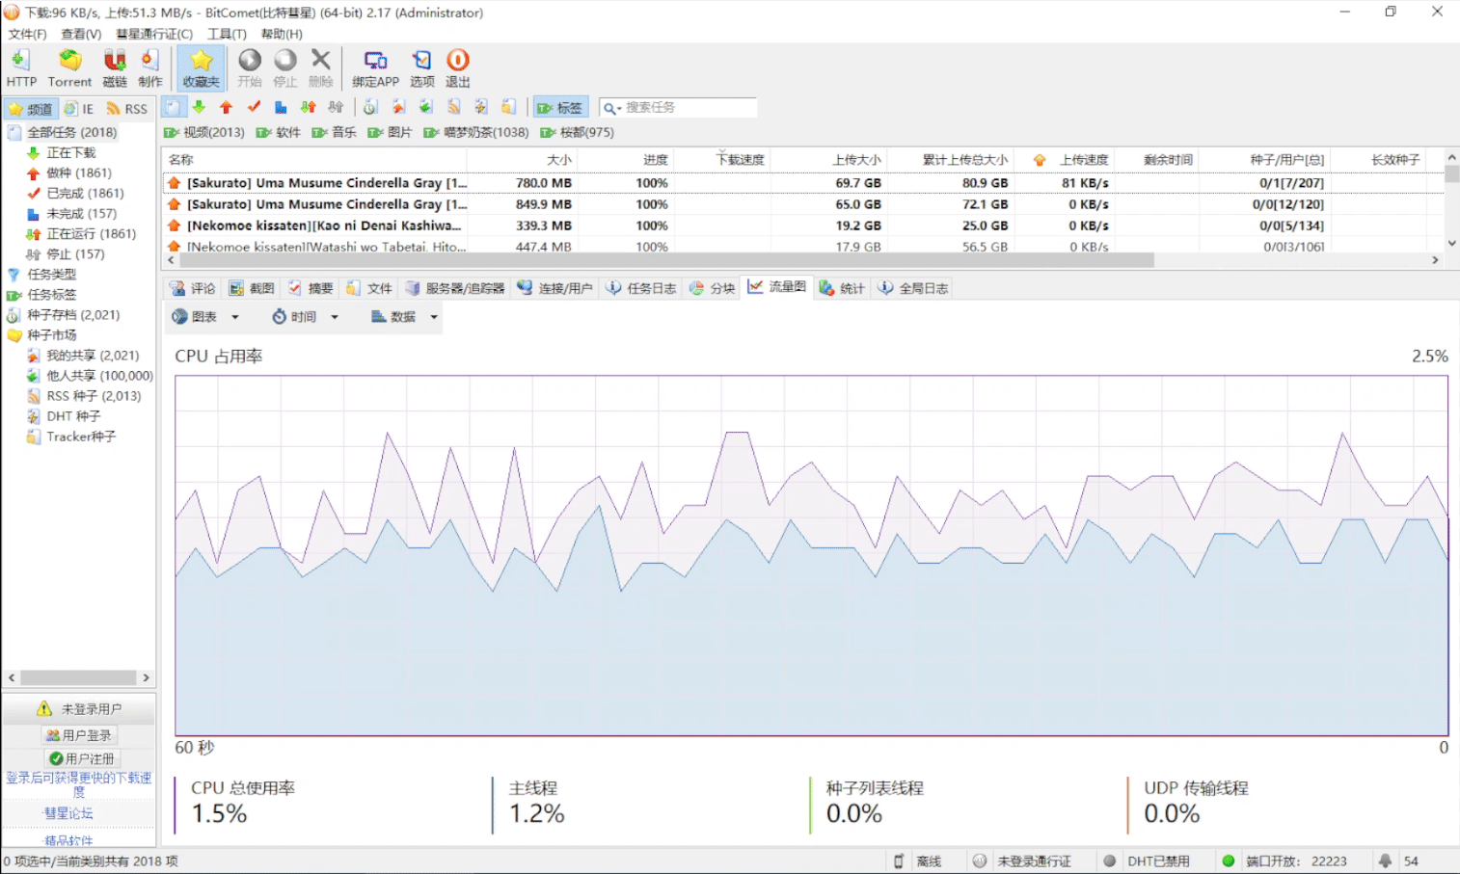Open the 图表 chart dropdown

(204, 317)
